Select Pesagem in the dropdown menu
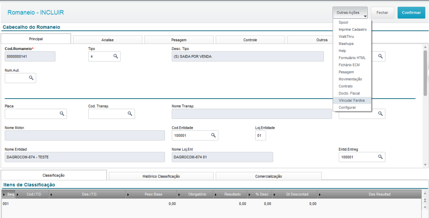The width and height of the screenshot is (429, 218). (352, 72)
